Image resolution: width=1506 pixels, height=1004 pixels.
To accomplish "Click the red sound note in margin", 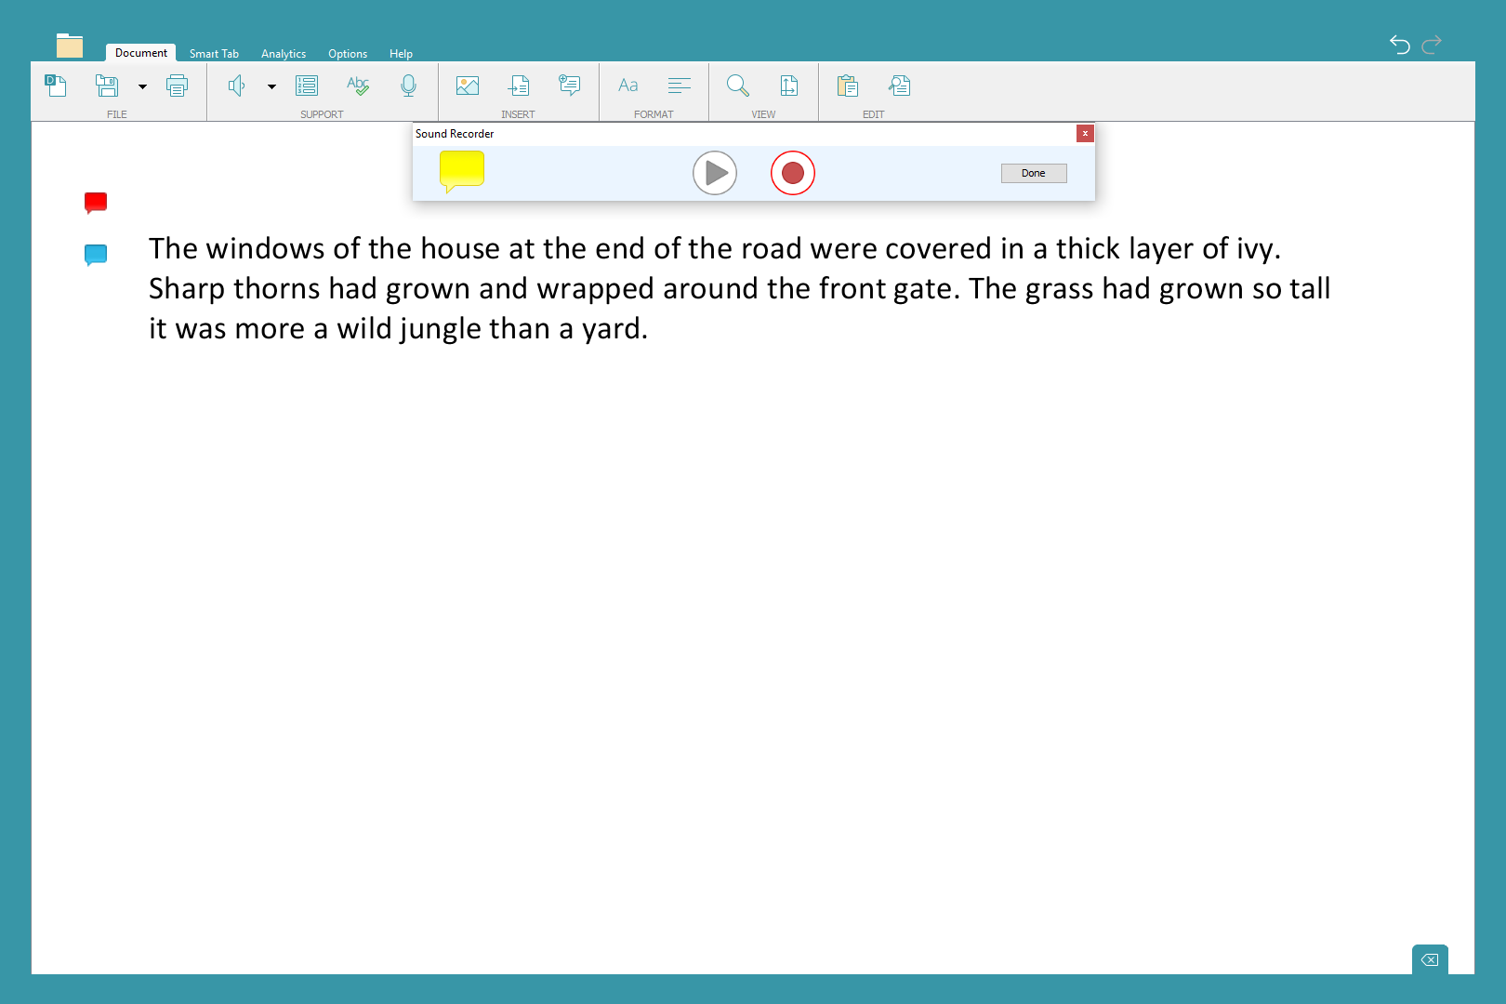I will point(96,202).
